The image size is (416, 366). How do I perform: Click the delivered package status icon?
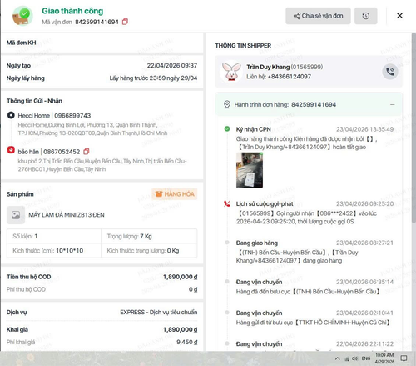click(22, 16)
